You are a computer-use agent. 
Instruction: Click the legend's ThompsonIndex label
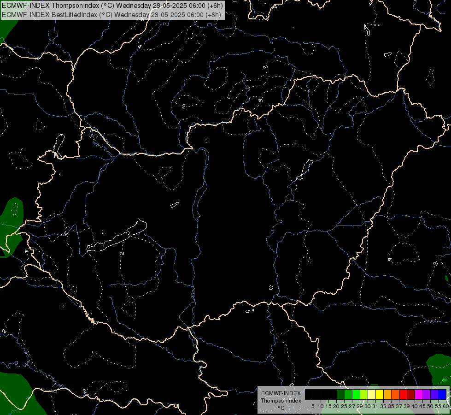pos(281,401)
